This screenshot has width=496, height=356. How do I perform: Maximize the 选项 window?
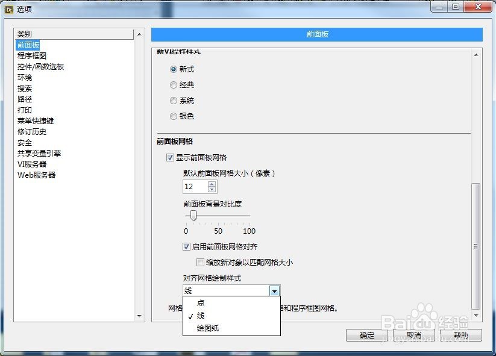456,7
